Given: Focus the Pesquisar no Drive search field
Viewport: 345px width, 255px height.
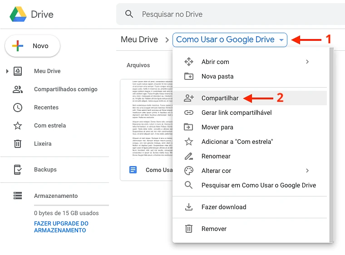Looking at the screenshot, I should [230, 14].
